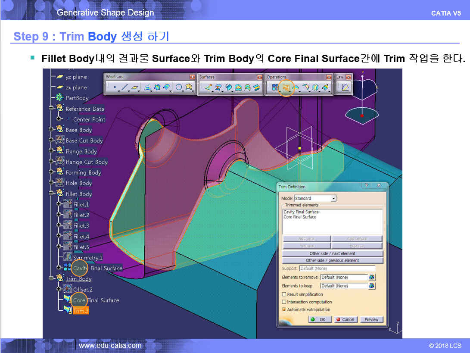Toggle Automatic extrapolation off
The width and height of the screenshot is (470, 353).
(x=284, y=309)
